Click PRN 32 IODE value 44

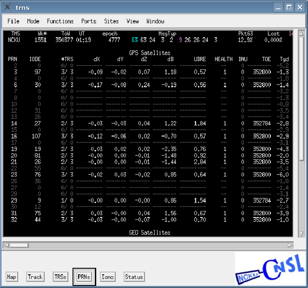click(38, 219)
